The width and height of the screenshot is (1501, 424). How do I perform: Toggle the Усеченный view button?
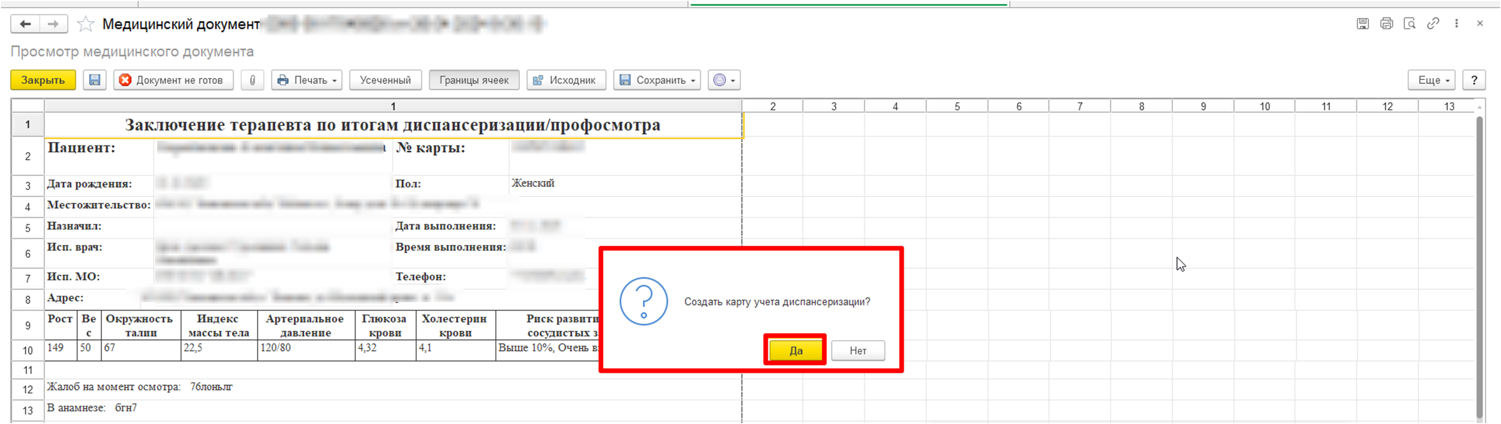385,80
